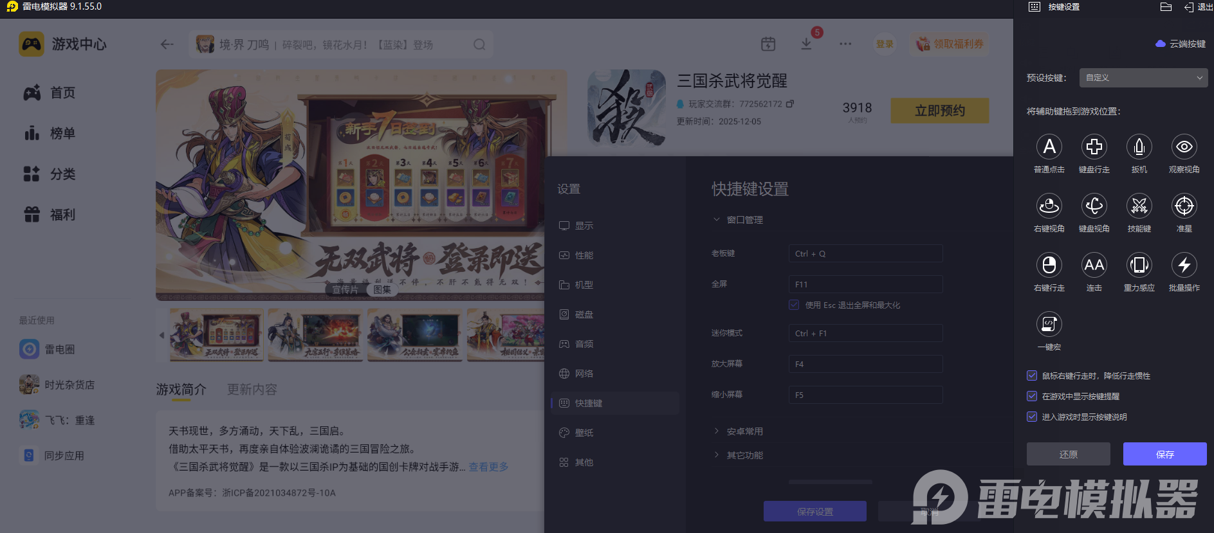Click the 领取福利券 button

950,44
